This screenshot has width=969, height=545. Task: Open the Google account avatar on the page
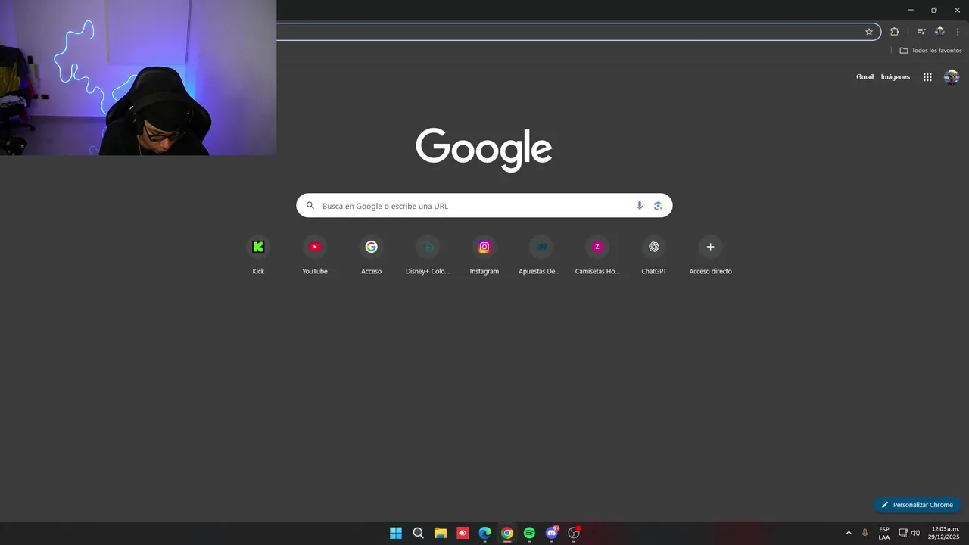952,77
